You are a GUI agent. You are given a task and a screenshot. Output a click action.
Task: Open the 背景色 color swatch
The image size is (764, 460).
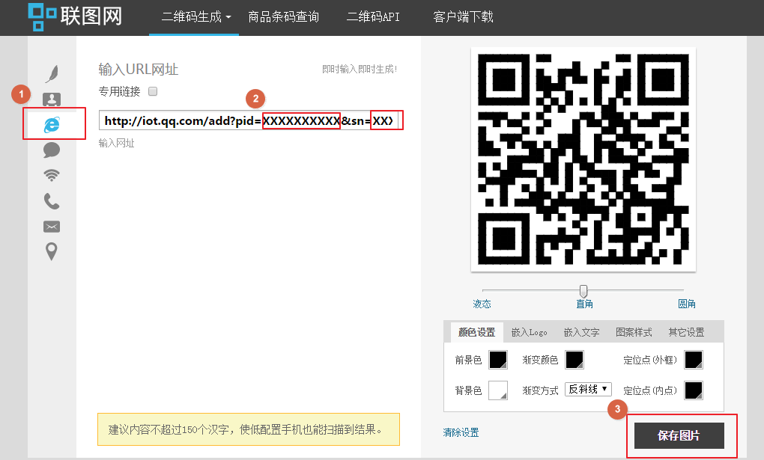pyautogui.click(x=498, y=390)
